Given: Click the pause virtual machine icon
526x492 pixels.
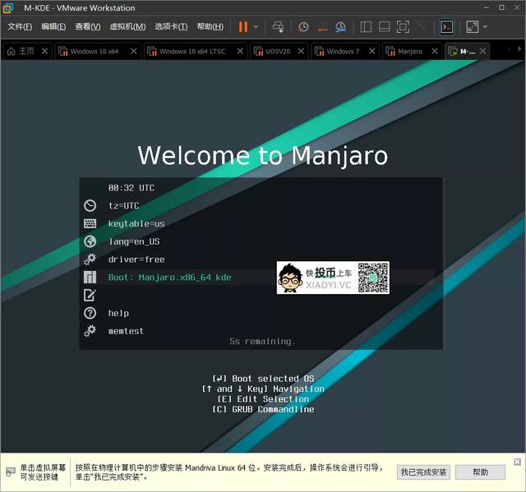Looking at the screenshot, I should tap(243, 27).
